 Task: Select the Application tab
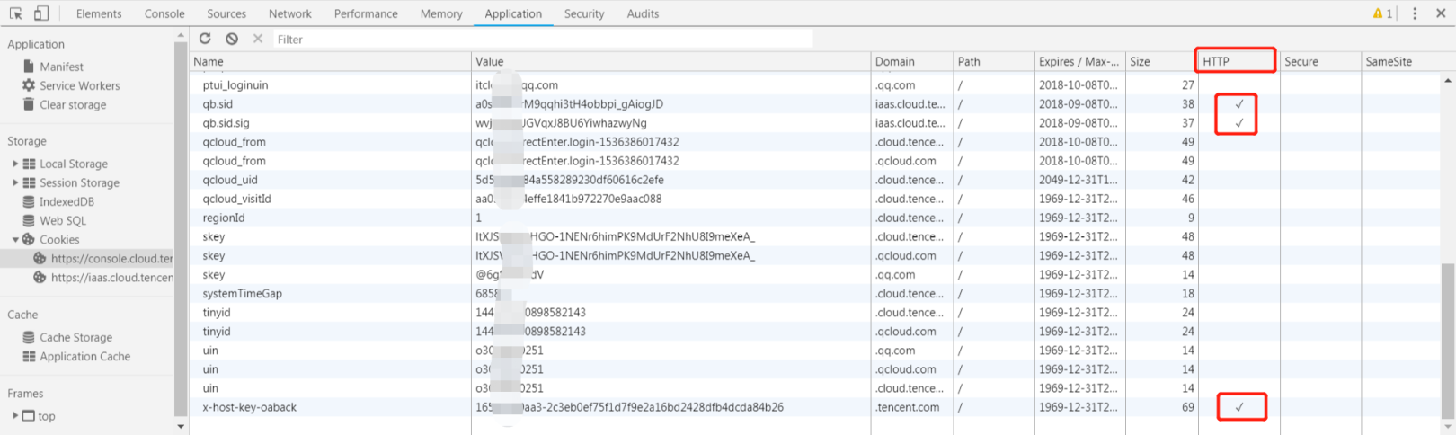(513, 13)
